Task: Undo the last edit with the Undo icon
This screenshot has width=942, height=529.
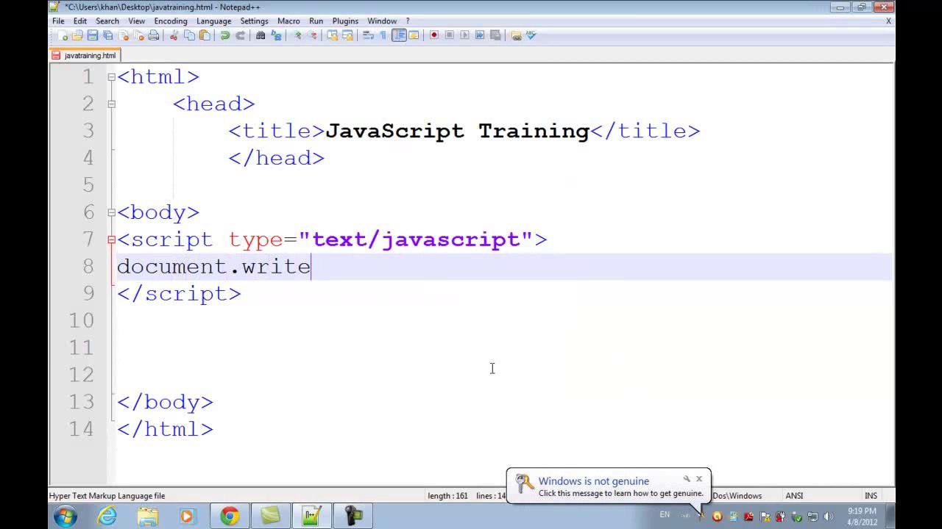Action: click(x=225, y=35)
